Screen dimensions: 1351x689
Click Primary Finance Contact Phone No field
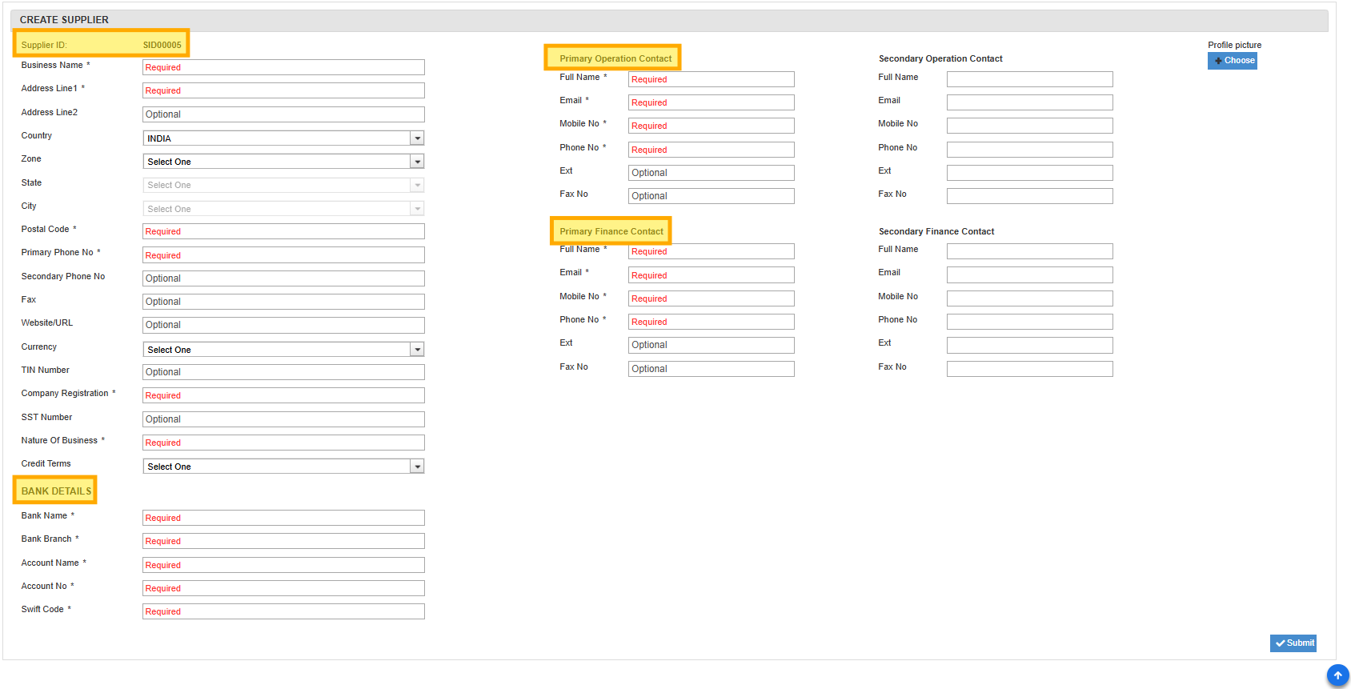[x=712, y=322]
